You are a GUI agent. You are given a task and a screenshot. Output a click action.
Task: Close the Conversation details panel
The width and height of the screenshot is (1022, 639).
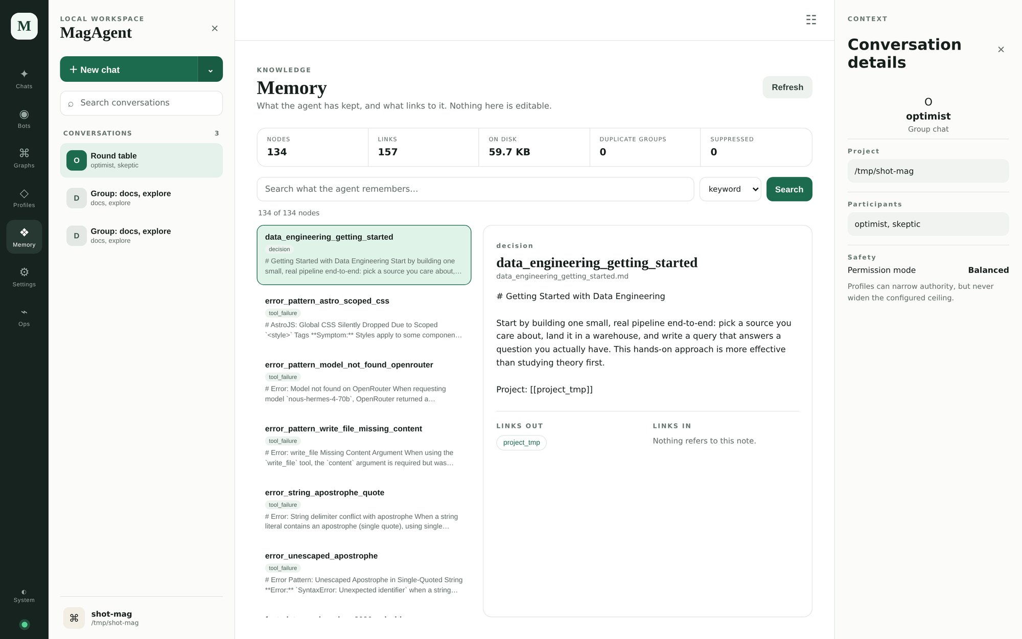(1001, 50)
